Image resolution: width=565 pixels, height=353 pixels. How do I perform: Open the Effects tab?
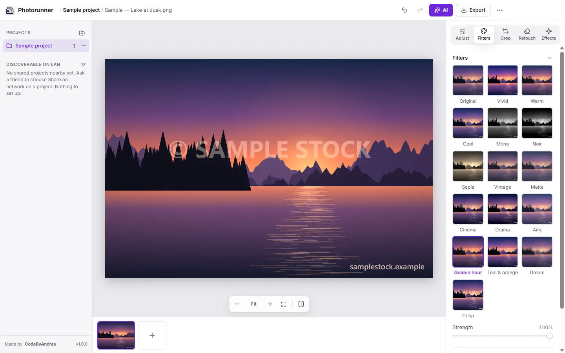tap(549, 35)
